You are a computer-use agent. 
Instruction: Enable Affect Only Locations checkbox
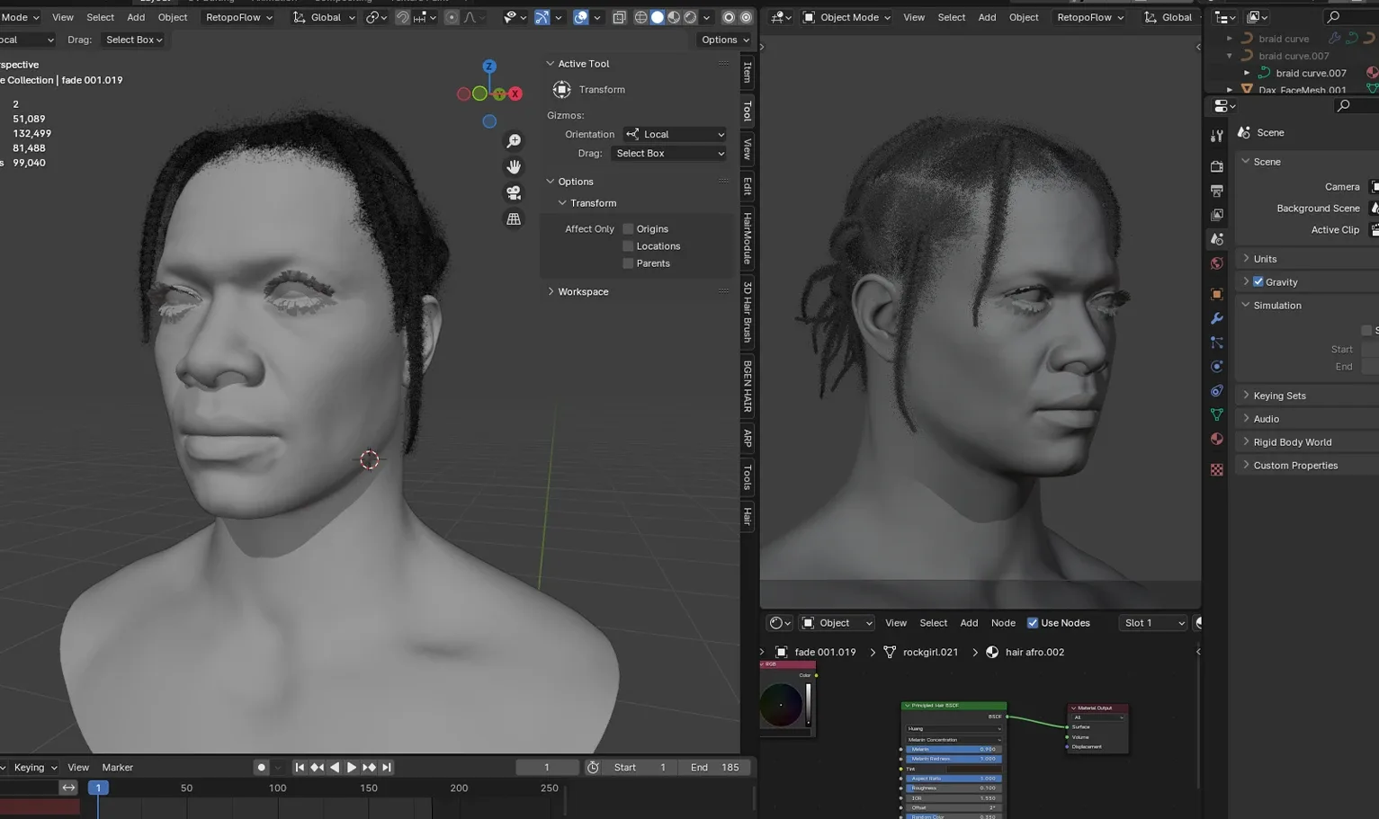(628, 246)
